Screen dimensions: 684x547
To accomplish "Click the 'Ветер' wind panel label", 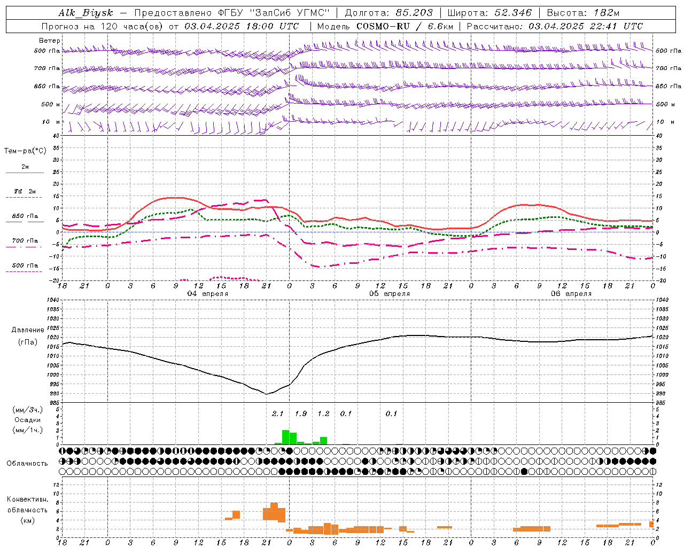I will (50, 41).
